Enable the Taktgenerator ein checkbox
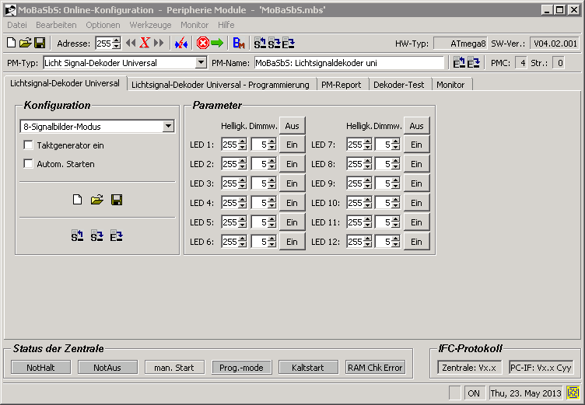This screenshot has width=585, height=405. (29, 145)
